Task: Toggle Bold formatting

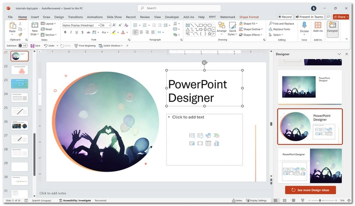Action: point(65,32)
